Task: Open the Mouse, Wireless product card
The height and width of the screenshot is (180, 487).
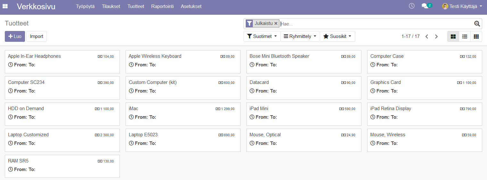Action: pyautogui.click(x=425, y=140)
